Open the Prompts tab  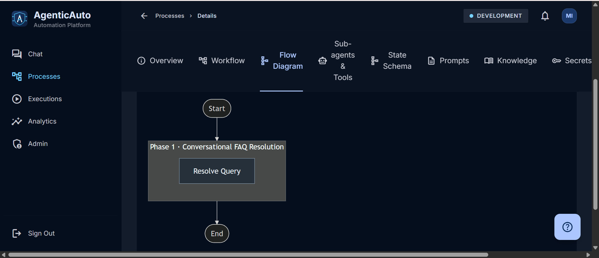tap(448, 61)
